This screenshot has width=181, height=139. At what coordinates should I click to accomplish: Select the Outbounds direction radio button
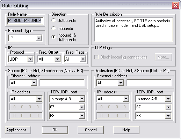[53, 21]
